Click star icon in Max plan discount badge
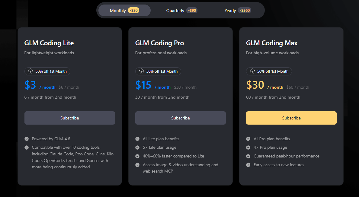 pyautogui.click(x=252, y=71)
